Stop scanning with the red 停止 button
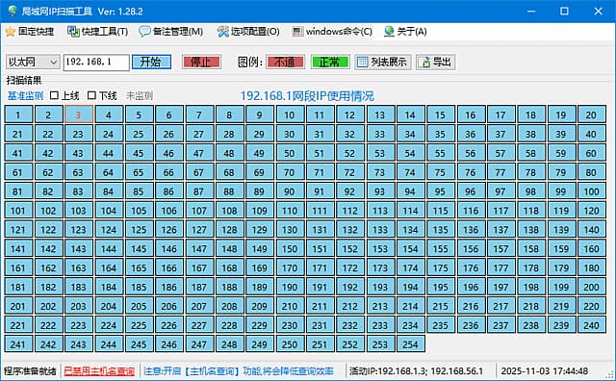This screenshot has width=616, height=381. click(201, 63)
